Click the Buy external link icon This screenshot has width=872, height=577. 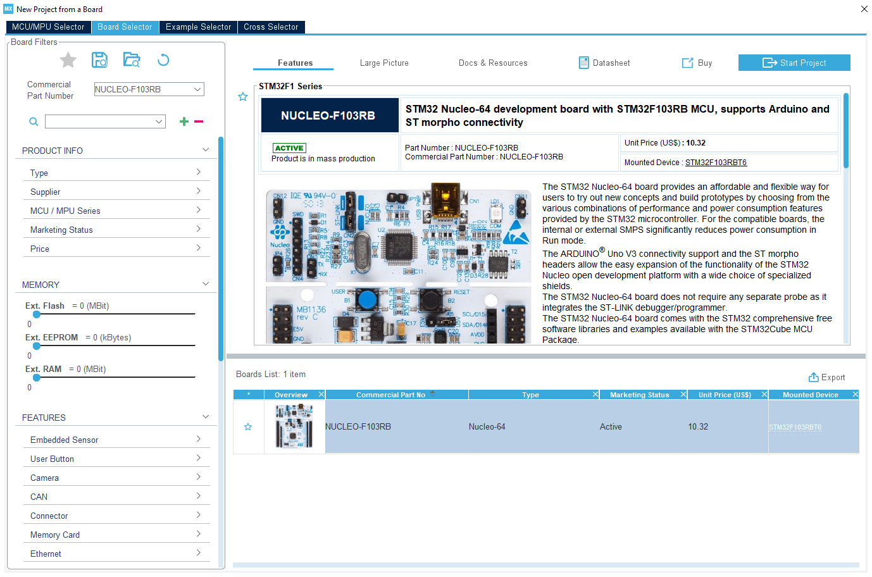coord(687,63)
